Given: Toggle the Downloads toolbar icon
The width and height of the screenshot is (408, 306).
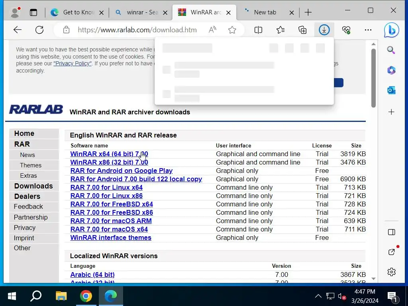Looking at the screenshot, I should click(x=324, y=30).
